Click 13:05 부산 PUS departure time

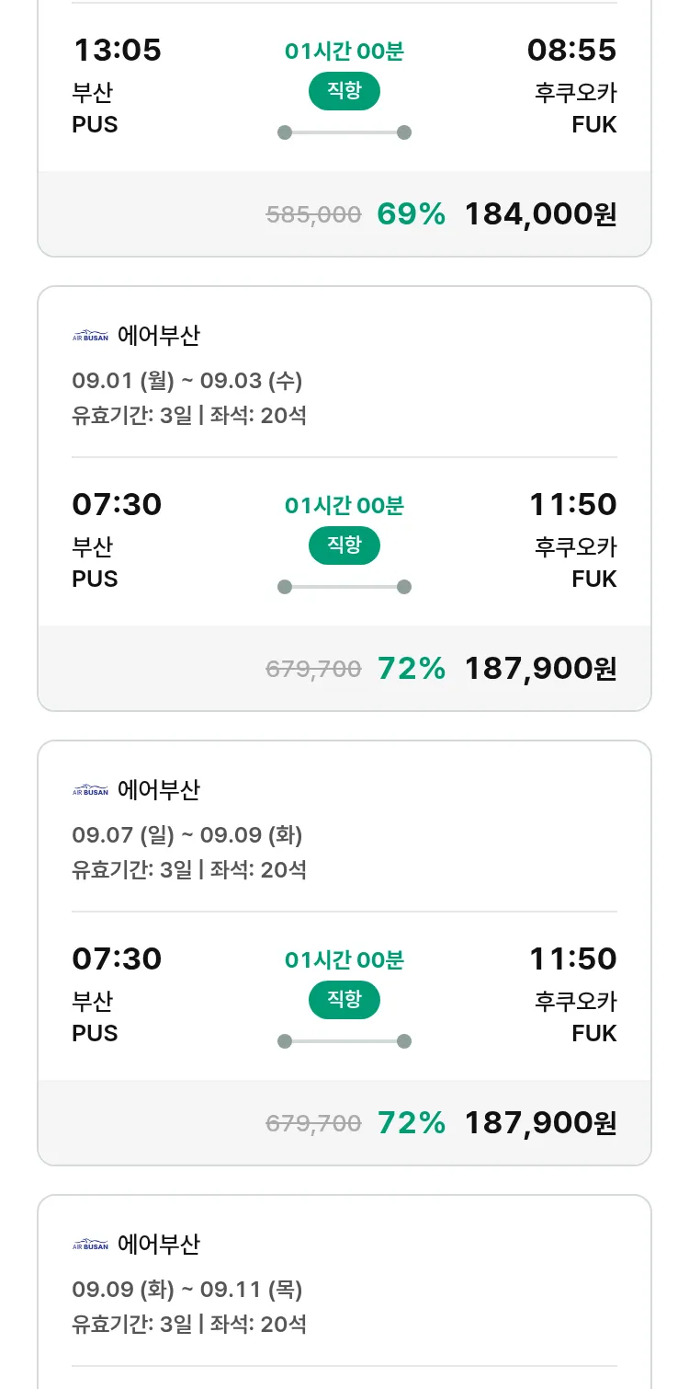(117, 50)
